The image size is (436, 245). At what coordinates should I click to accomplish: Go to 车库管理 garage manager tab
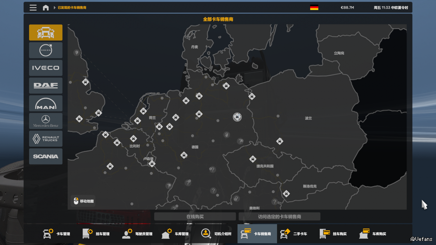pyautogui.click(x=175, y=234)
